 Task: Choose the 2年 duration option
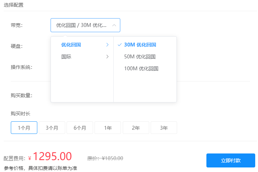[136, 128]
